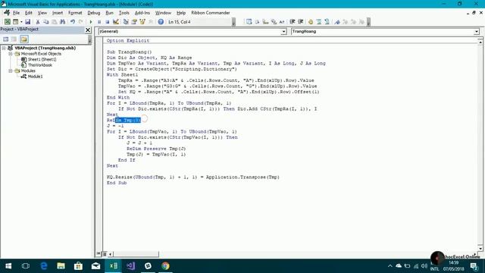Click the List Properties/Methods edit toolbar icon

click(x=249, y=22)
